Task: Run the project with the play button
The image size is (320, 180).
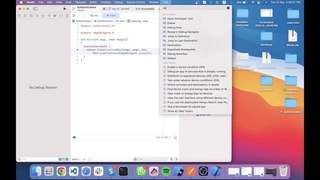Action: (64, 9)
